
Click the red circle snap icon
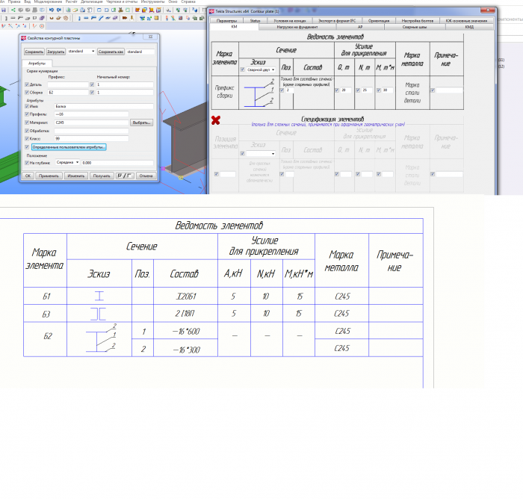pos(42,26)
